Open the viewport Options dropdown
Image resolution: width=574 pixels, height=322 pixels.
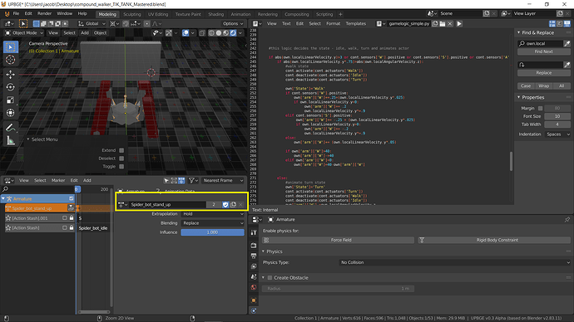233,24
